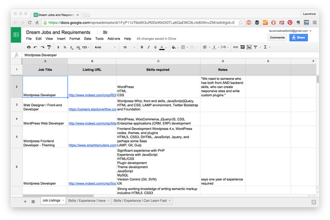
Task: Open the Chrome hamburger menu
Action: click(315, 23)
